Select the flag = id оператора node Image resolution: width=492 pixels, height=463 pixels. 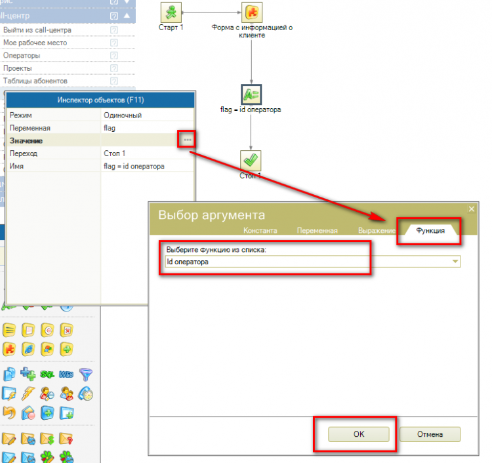pyautogui.click(x=251, y=94)
